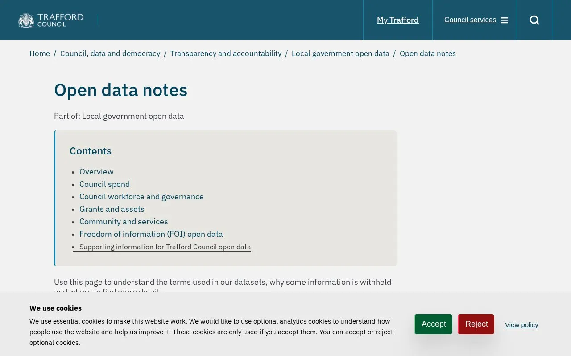Open Supporting information for Trafford Council open data
The image size is (571, 356).
(165, 247)
